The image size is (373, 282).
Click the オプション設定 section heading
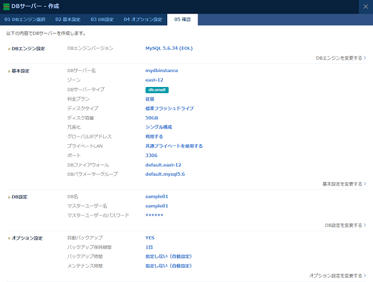point(27,239)
